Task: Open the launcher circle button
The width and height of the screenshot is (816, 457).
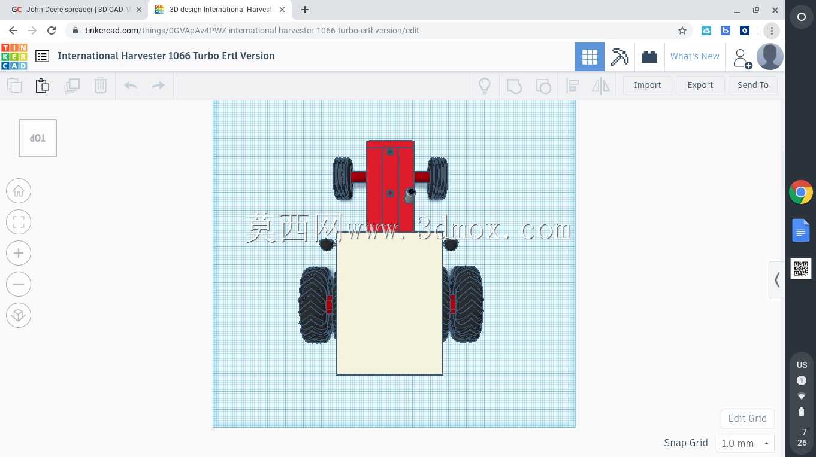Action: point(802,17)
